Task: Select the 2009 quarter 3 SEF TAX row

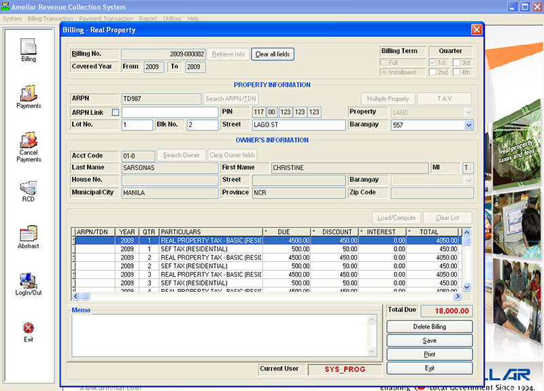Action: pos(267,283)
